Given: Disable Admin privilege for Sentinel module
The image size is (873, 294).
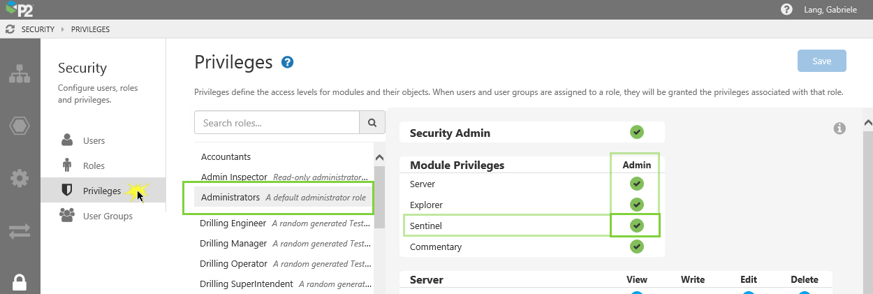Looking at the screenshot, I should pyautogui.click(x=636, y=226).
